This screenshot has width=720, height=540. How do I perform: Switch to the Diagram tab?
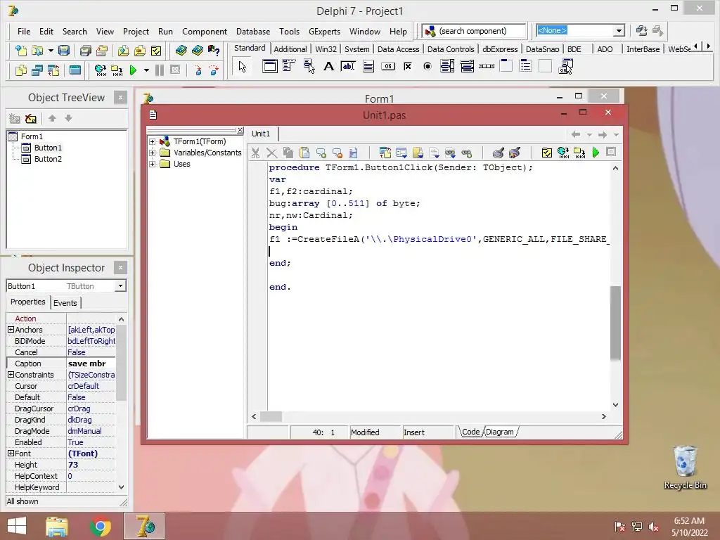[500, 432]
